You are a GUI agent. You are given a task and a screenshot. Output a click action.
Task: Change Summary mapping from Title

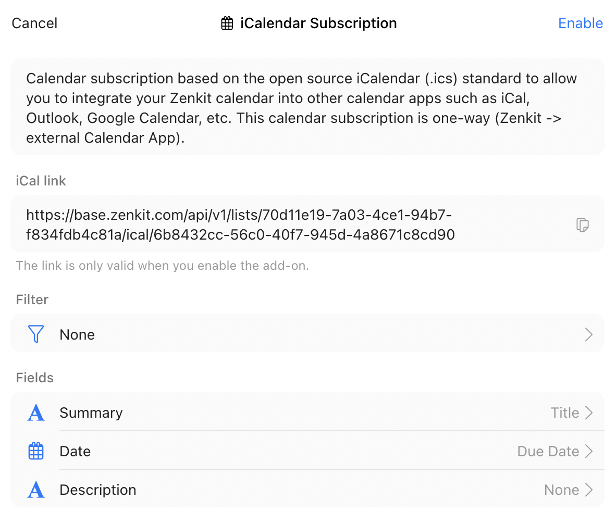(564, 413)
